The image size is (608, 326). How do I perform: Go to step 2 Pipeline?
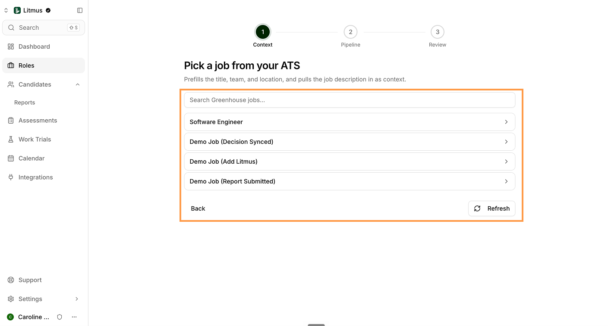(x=350, y=32)
